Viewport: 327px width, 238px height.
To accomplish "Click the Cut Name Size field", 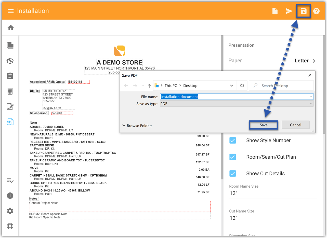I will pyautogui.click(x=273, y=218).
